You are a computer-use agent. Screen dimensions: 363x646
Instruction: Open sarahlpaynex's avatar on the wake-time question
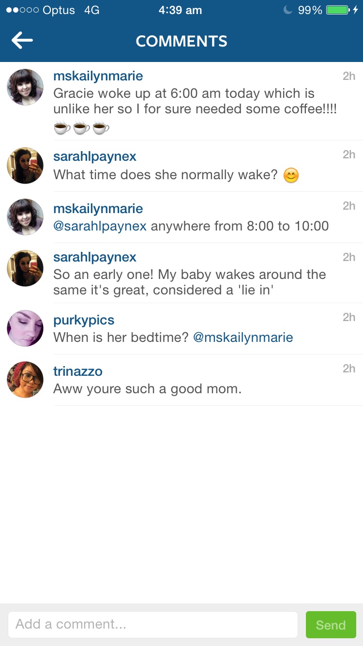tap(25, 166)
